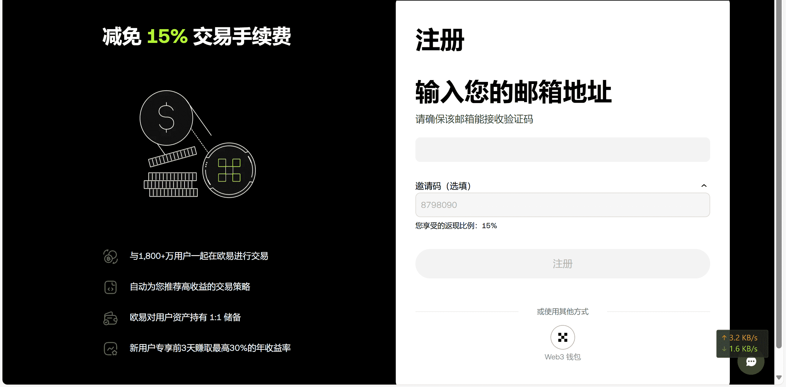Screen dimensions: 786x387
Task: Click the 或使用其他方式 divider text
Action: (x=562, y=312)
